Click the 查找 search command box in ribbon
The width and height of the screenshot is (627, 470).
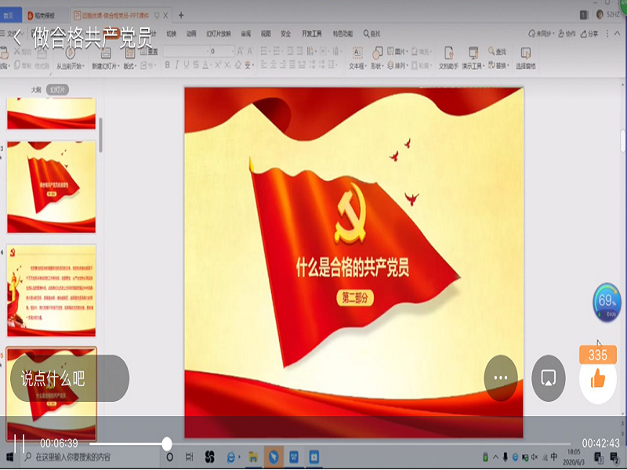coord(371,34)
